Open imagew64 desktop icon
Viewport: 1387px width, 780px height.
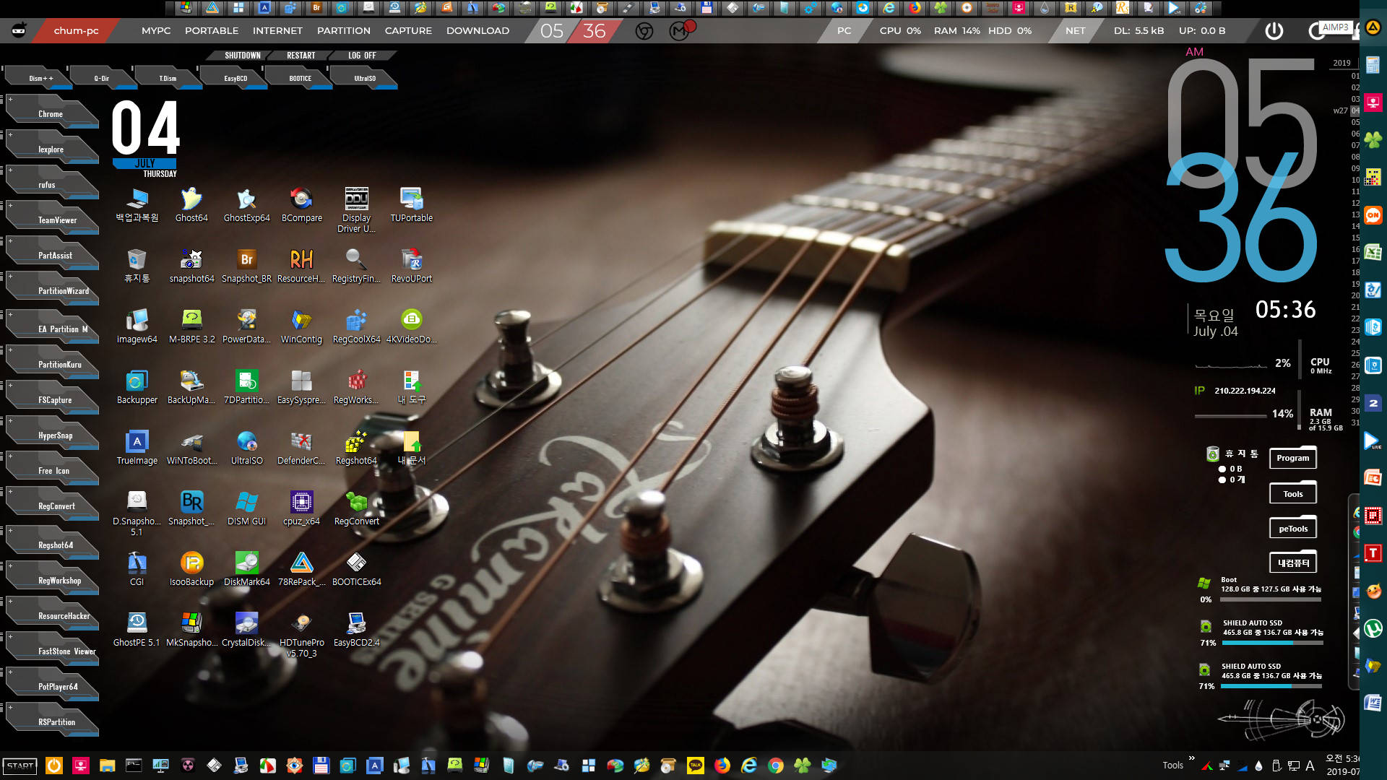pyautogui.click(x=137, y=326)
